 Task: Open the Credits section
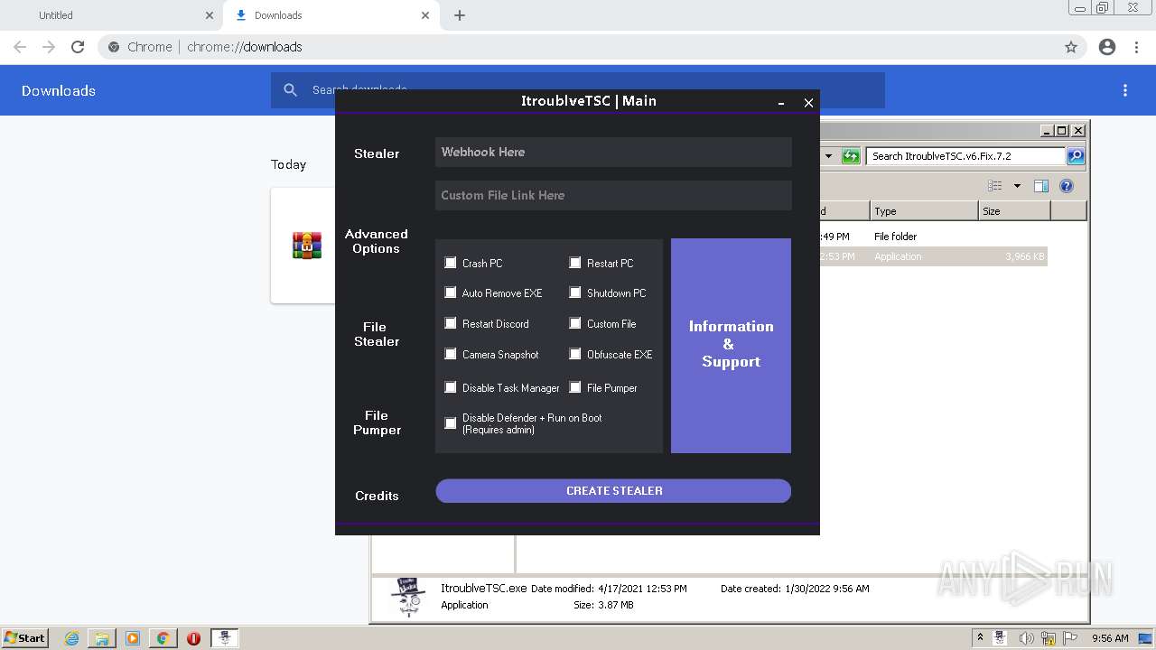point(377,496)
